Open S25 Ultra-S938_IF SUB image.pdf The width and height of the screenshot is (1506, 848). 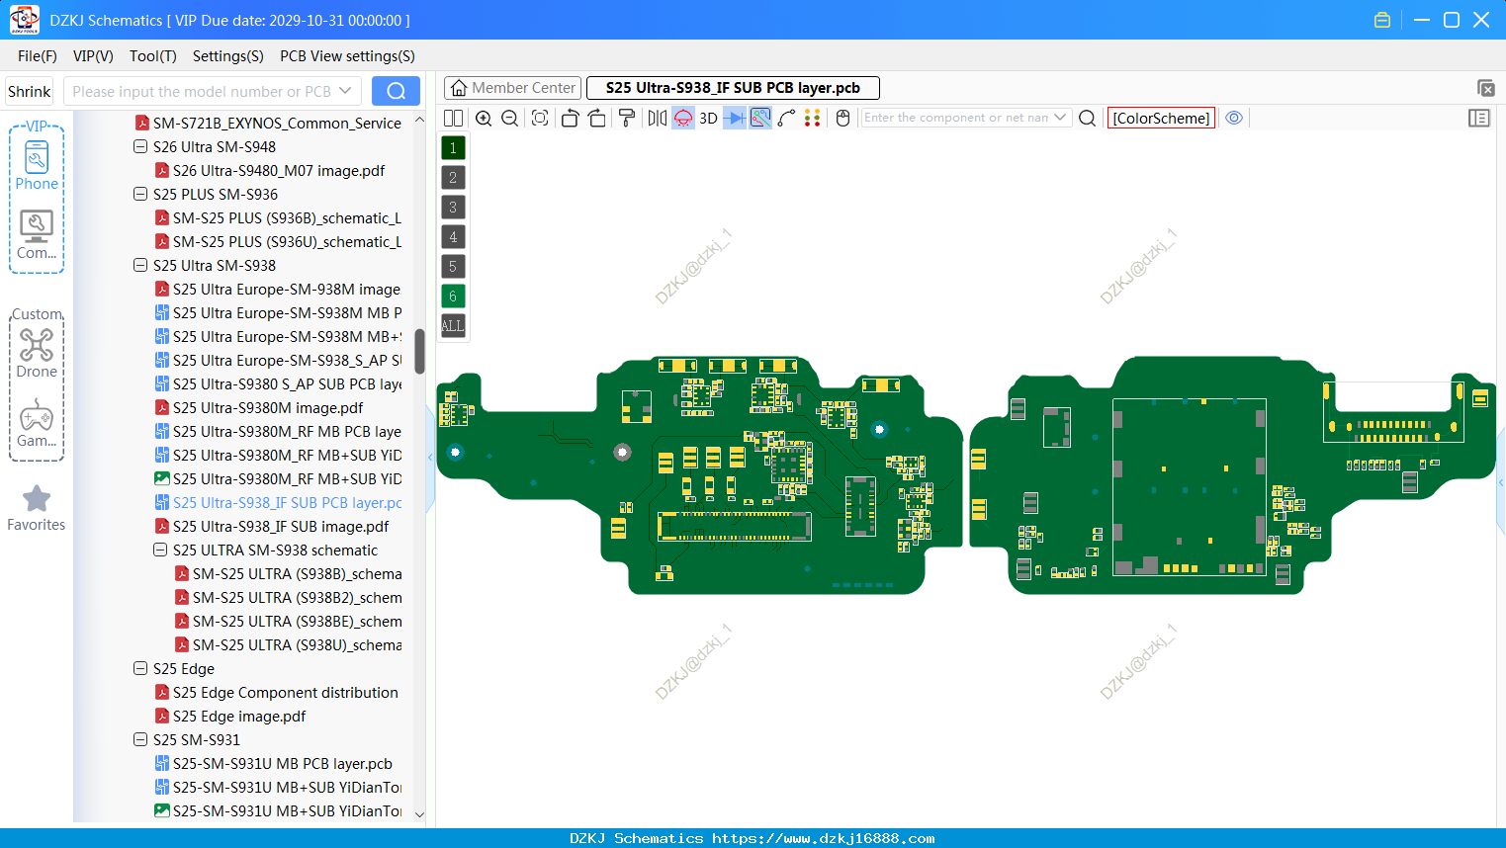click(272, 526)
